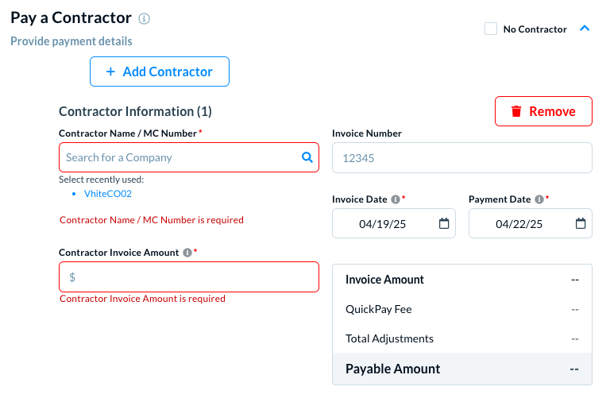The image size is (610, 402).
Task: Select recently used contractor VhiteCO02
Action: pos(108,193)
